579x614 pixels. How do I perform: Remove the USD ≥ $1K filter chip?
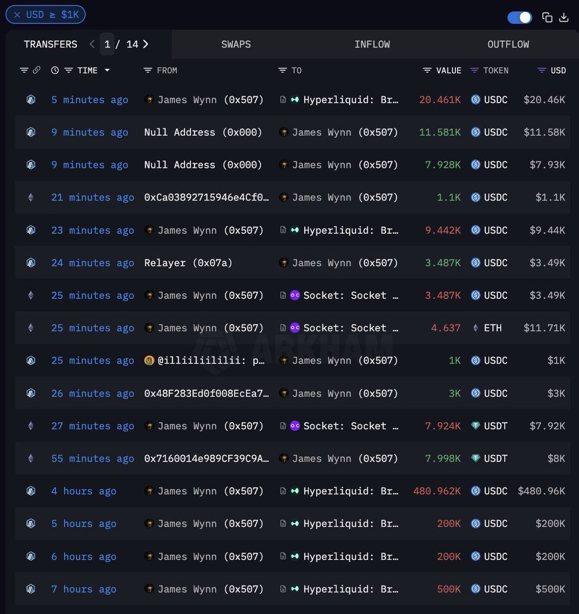point(17,15)
